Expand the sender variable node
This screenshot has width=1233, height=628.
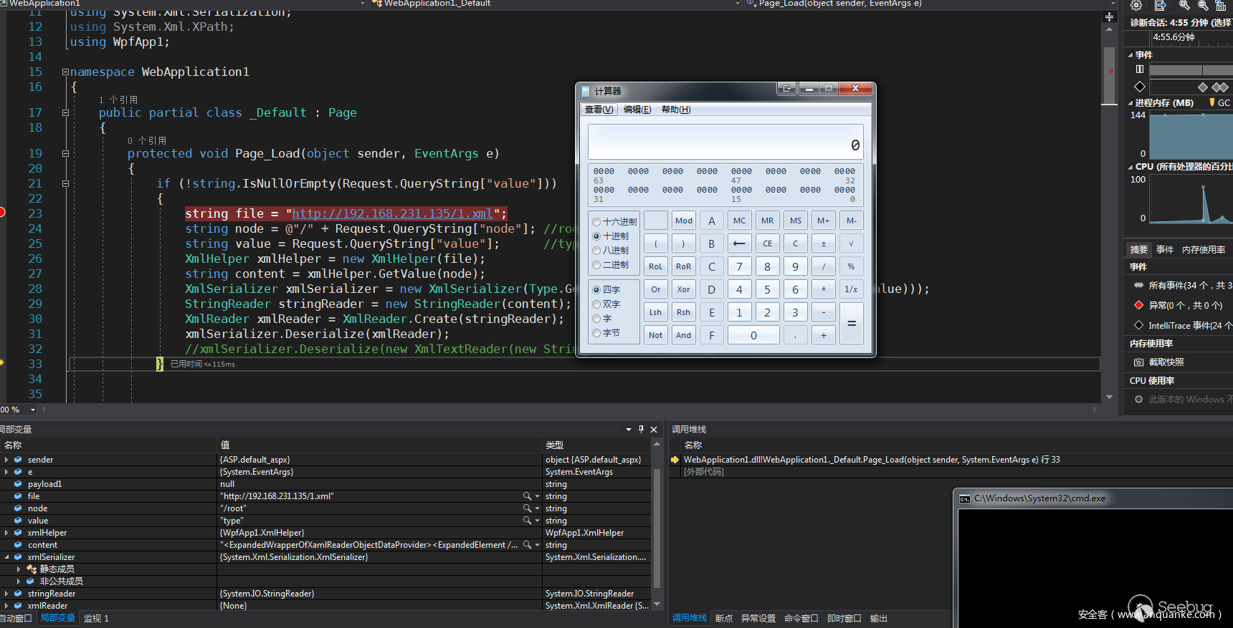pyautogui.click(x=6, y=460)
